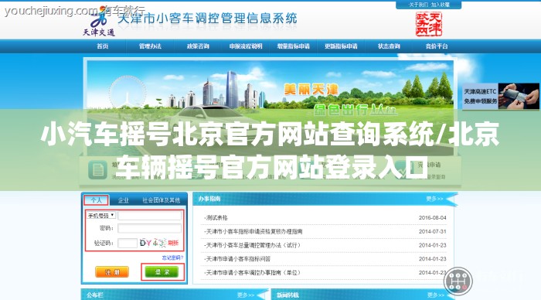Switch to the 社会团体及其他 login tab
541x300 pixels.
tap(161, 200)
